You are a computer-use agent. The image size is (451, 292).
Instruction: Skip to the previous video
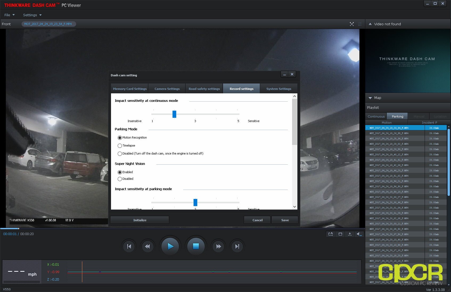[129, 247]
